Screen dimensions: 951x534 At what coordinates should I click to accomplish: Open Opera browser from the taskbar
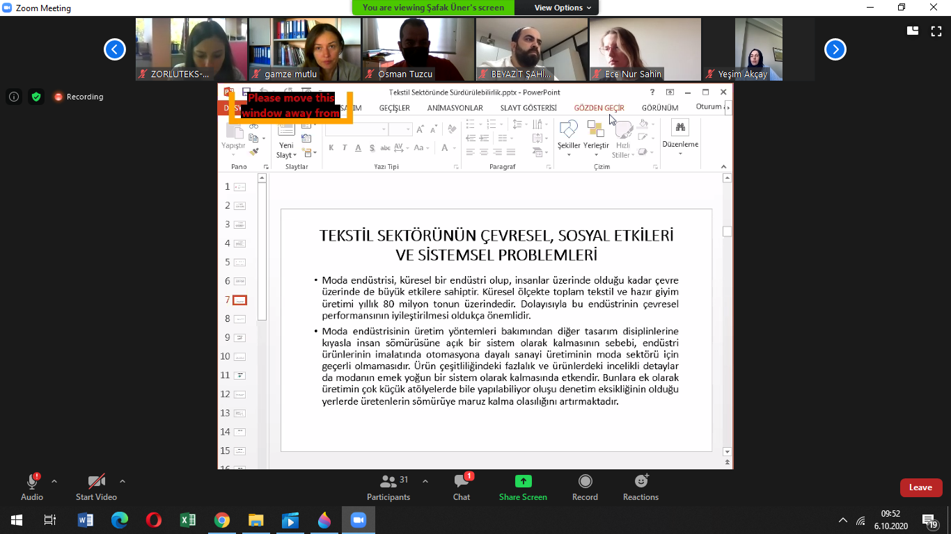click(154, 520)
